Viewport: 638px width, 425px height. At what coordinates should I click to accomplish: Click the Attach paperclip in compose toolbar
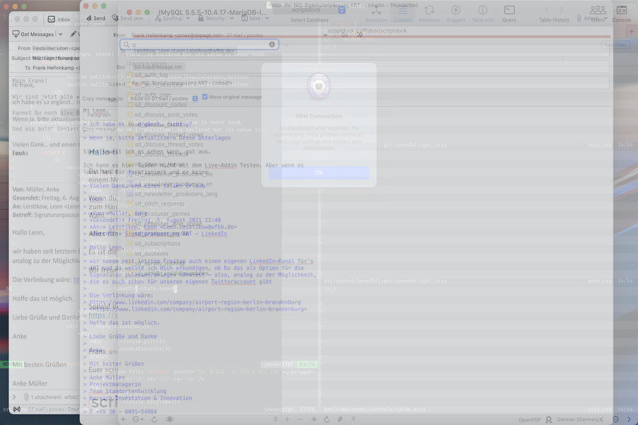[x=579, y=18]
